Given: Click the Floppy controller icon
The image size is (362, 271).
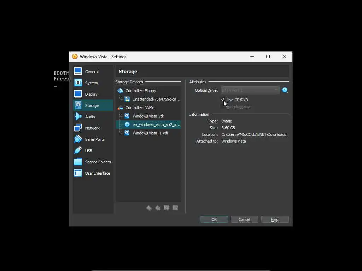Looking at the screenshot, I should point(120,91).
